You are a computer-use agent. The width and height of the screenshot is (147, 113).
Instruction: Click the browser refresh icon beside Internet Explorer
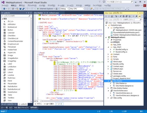[x=57, y=9]
